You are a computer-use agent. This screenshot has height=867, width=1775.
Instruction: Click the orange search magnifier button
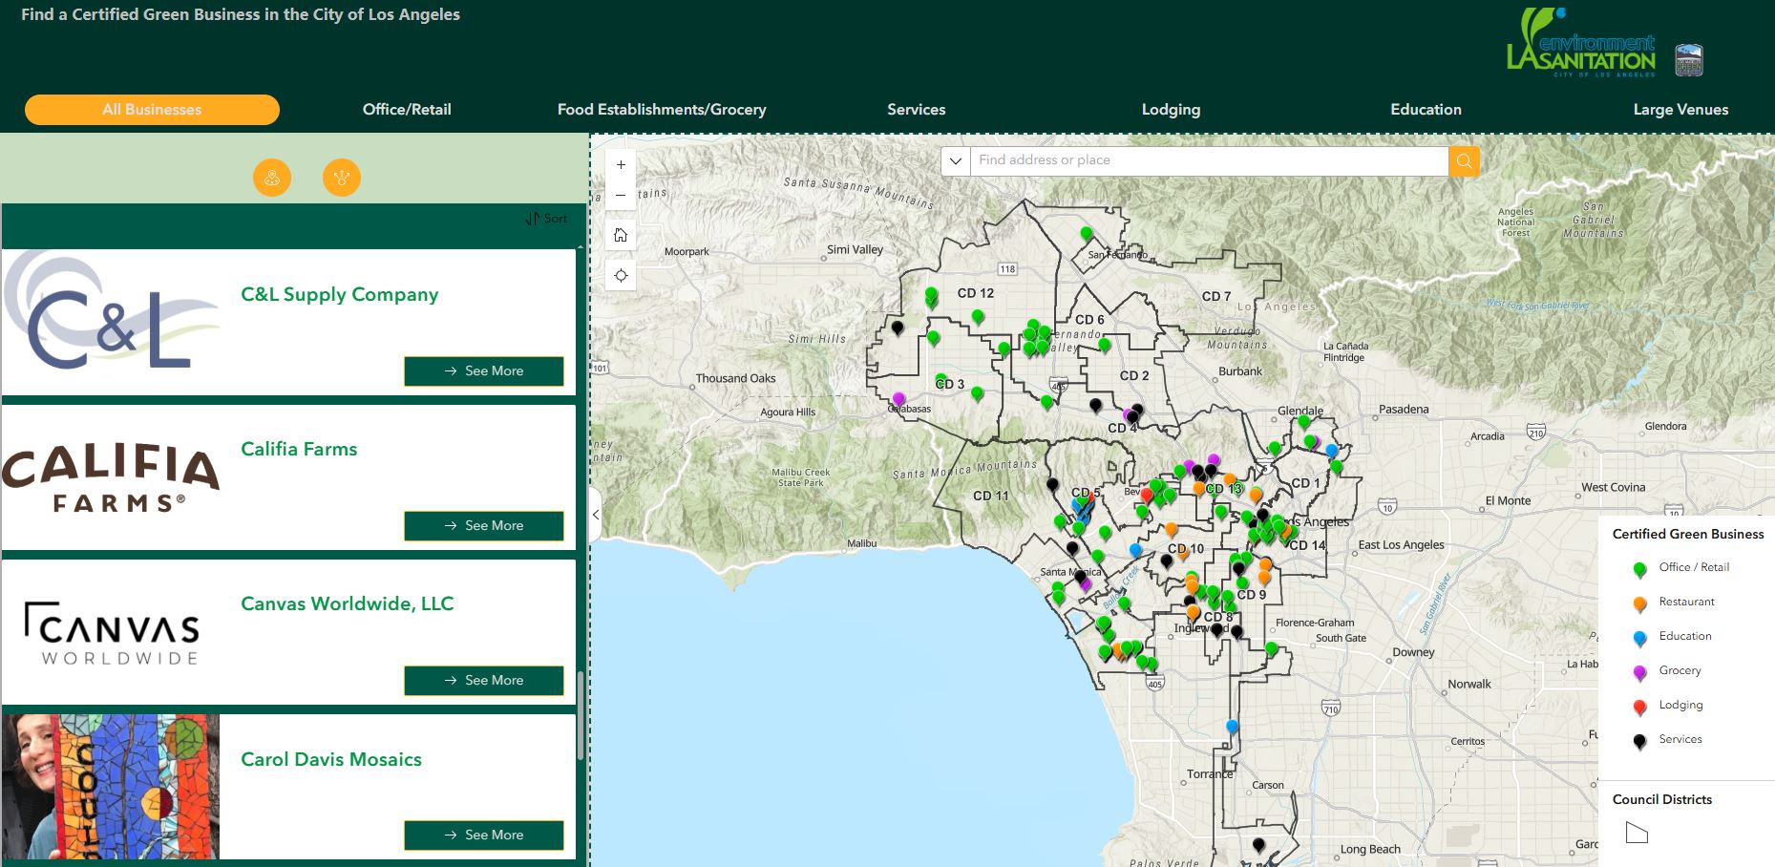tap(1464, 161)
